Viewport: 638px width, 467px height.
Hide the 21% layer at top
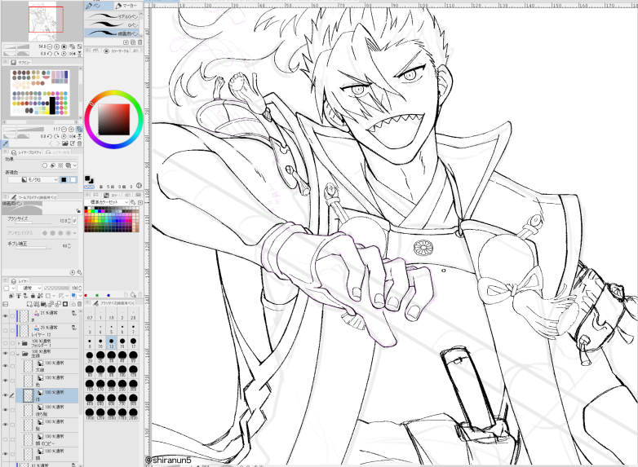point(5,316)
